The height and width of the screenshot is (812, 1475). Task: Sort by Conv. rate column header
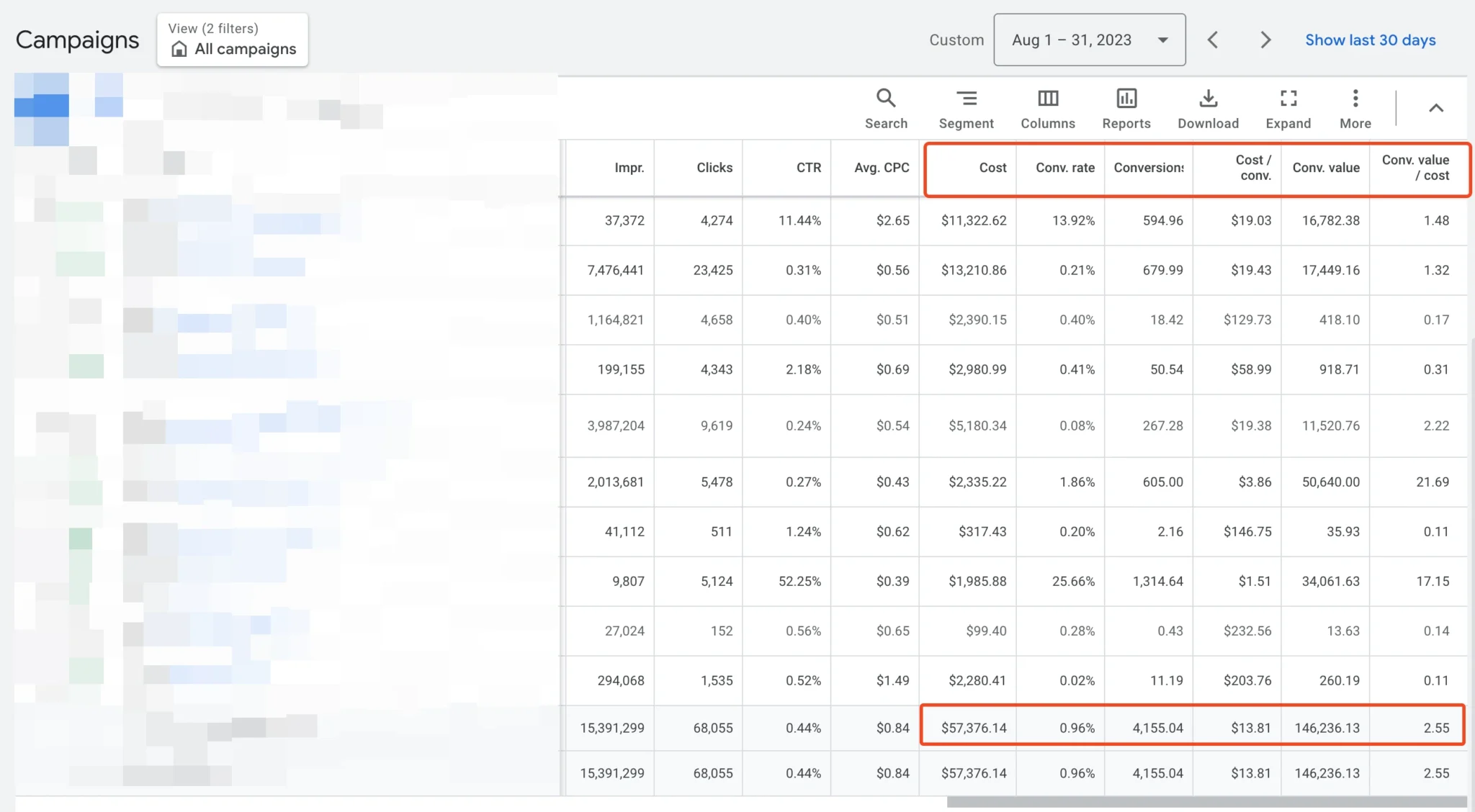[1064, 168]
